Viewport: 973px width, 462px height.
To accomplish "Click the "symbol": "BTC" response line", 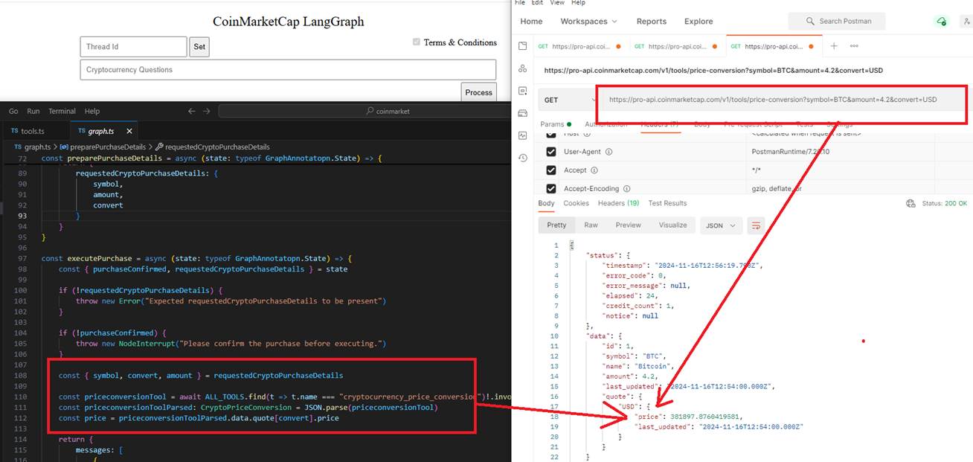I will coord(633,356).
